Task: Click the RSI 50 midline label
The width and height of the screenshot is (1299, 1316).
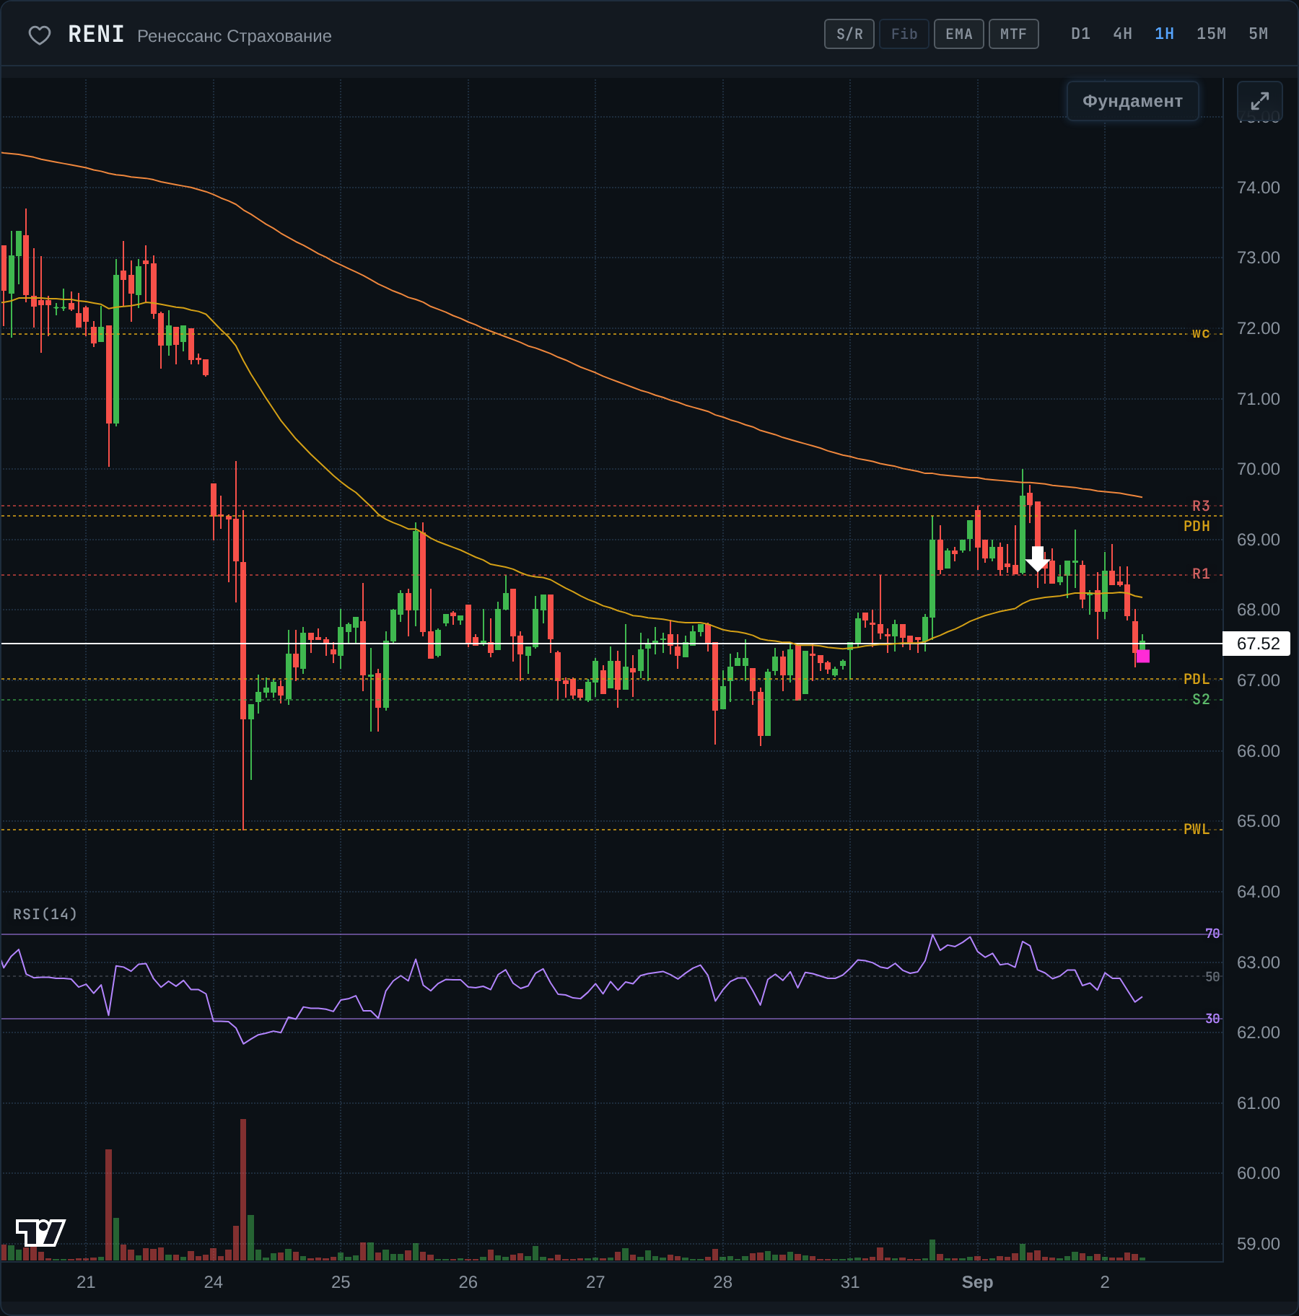Action: [x=1212, y=976]
